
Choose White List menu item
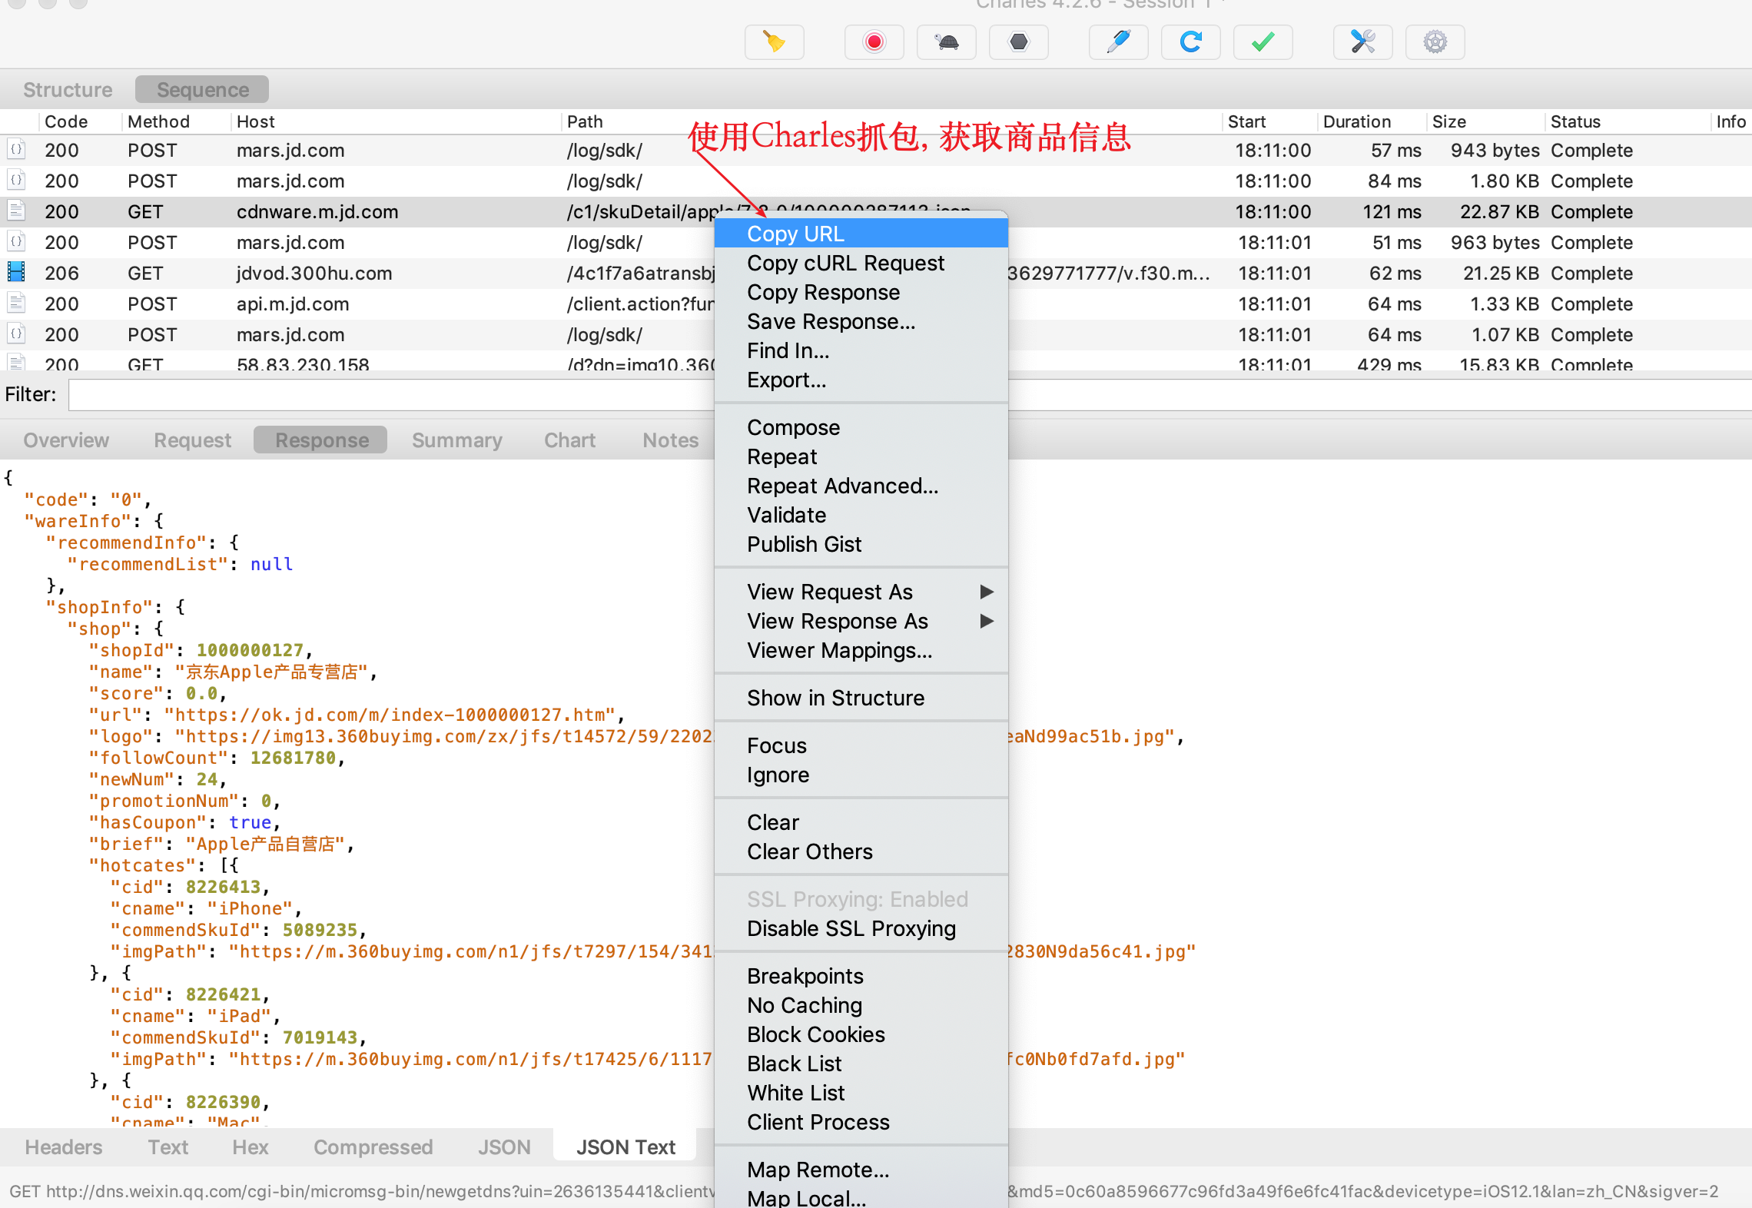pyautogui.click(x=861, y=1093)
